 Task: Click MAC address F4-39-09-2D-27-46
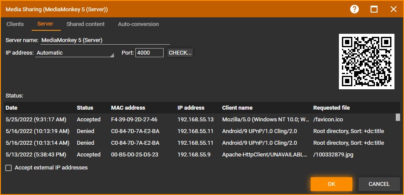pos(134,120)
